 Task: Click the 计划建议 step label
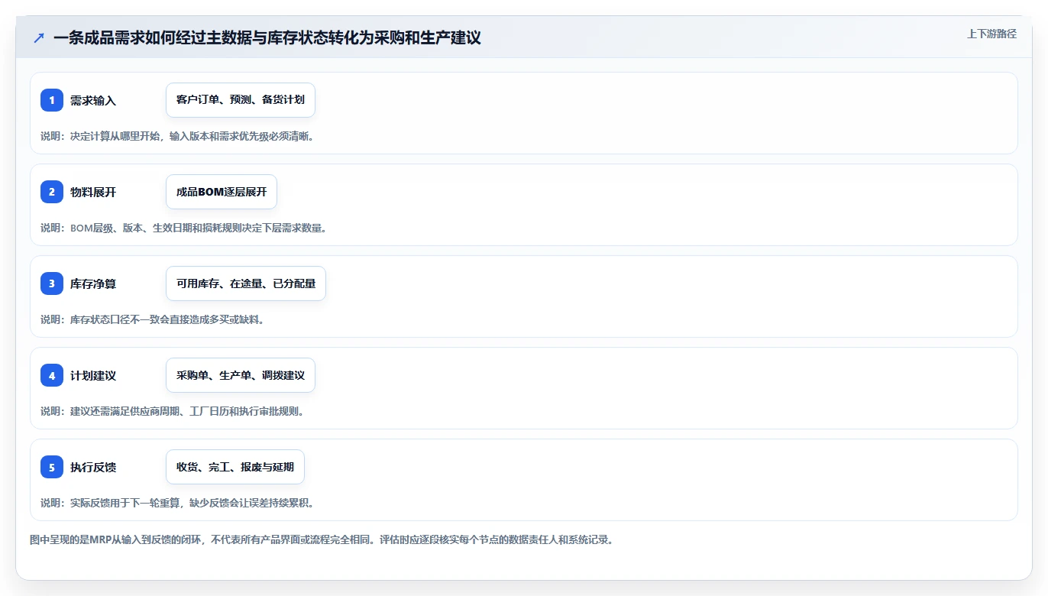pyautogui.click(x=93, y=375)
